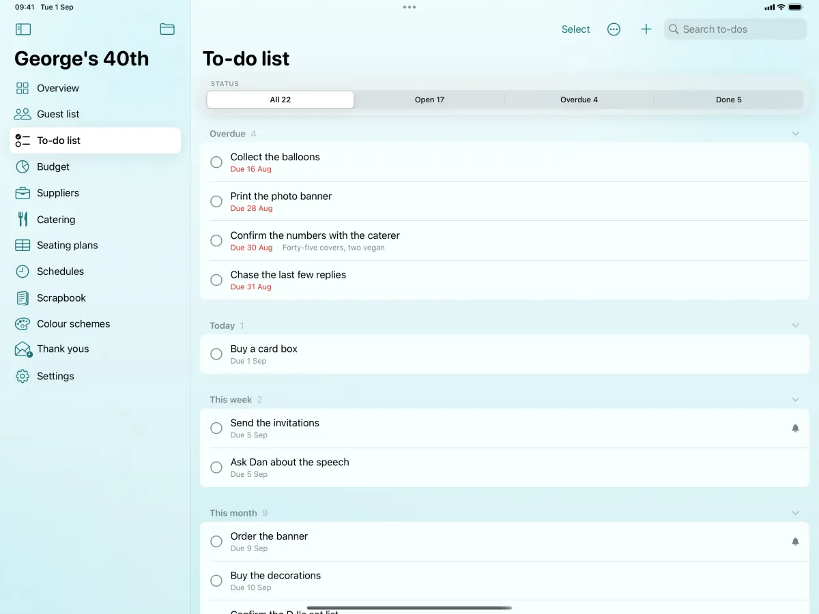This screenshot has width=819, height=614.
Task: Mark Send the invitations complete
Action: [216, 428]
